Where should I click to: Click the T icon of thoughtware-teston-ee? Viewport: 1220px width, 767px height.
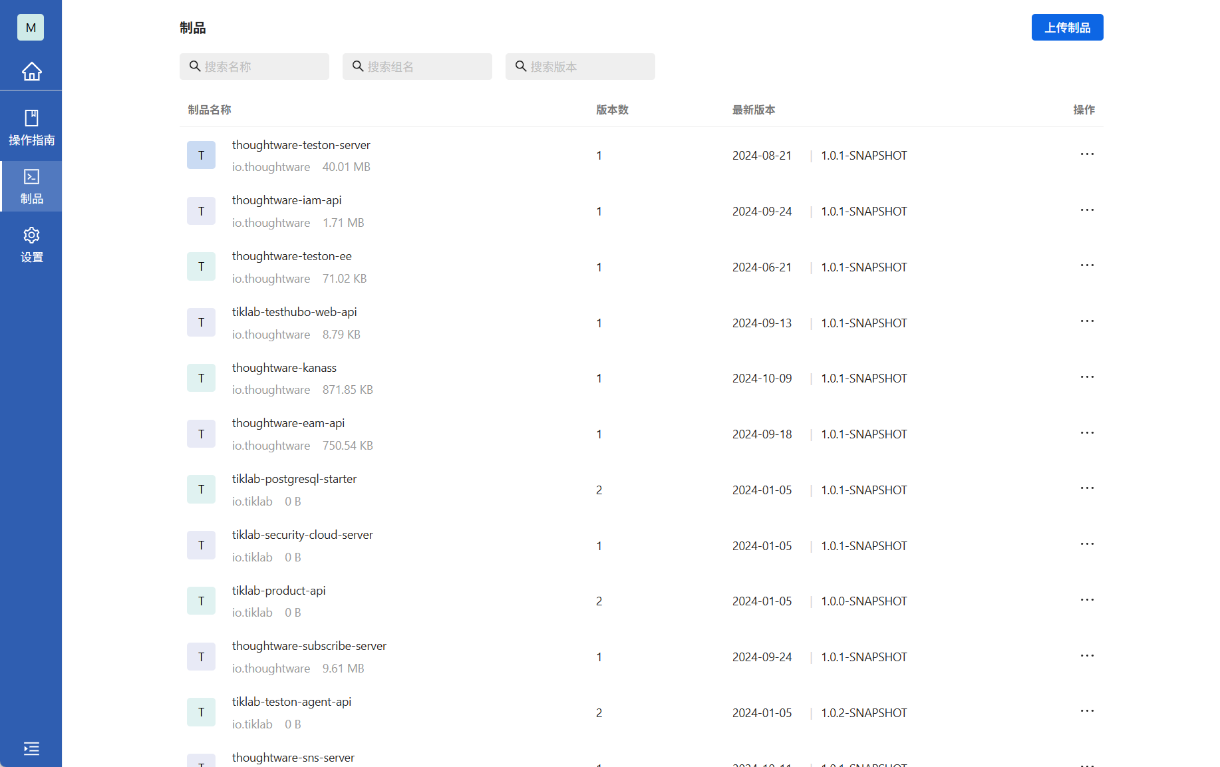[x=201, y=267]
